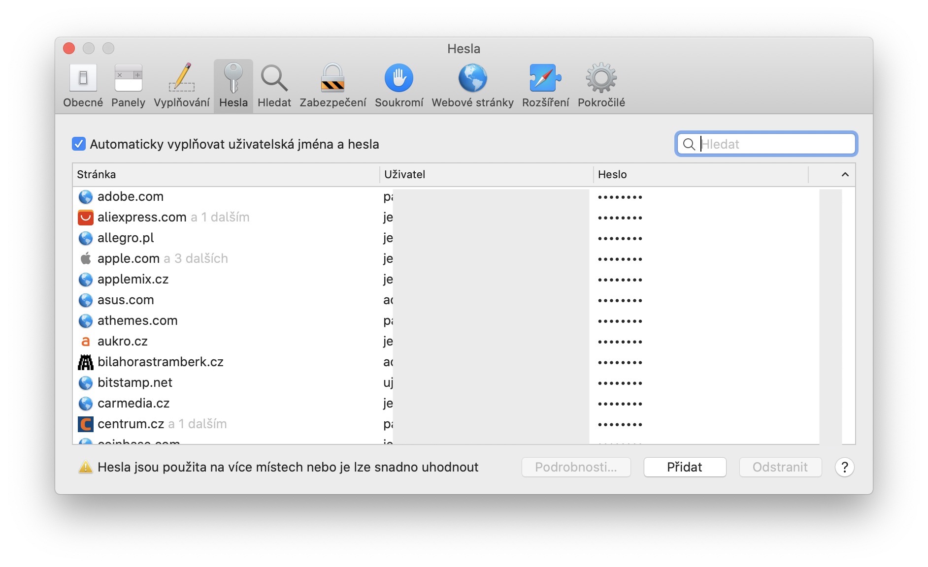Screen dimensions: 928x567
Task: Click the orange Aukro favicon
Action: pyautogui.click(x=86, y=342)
